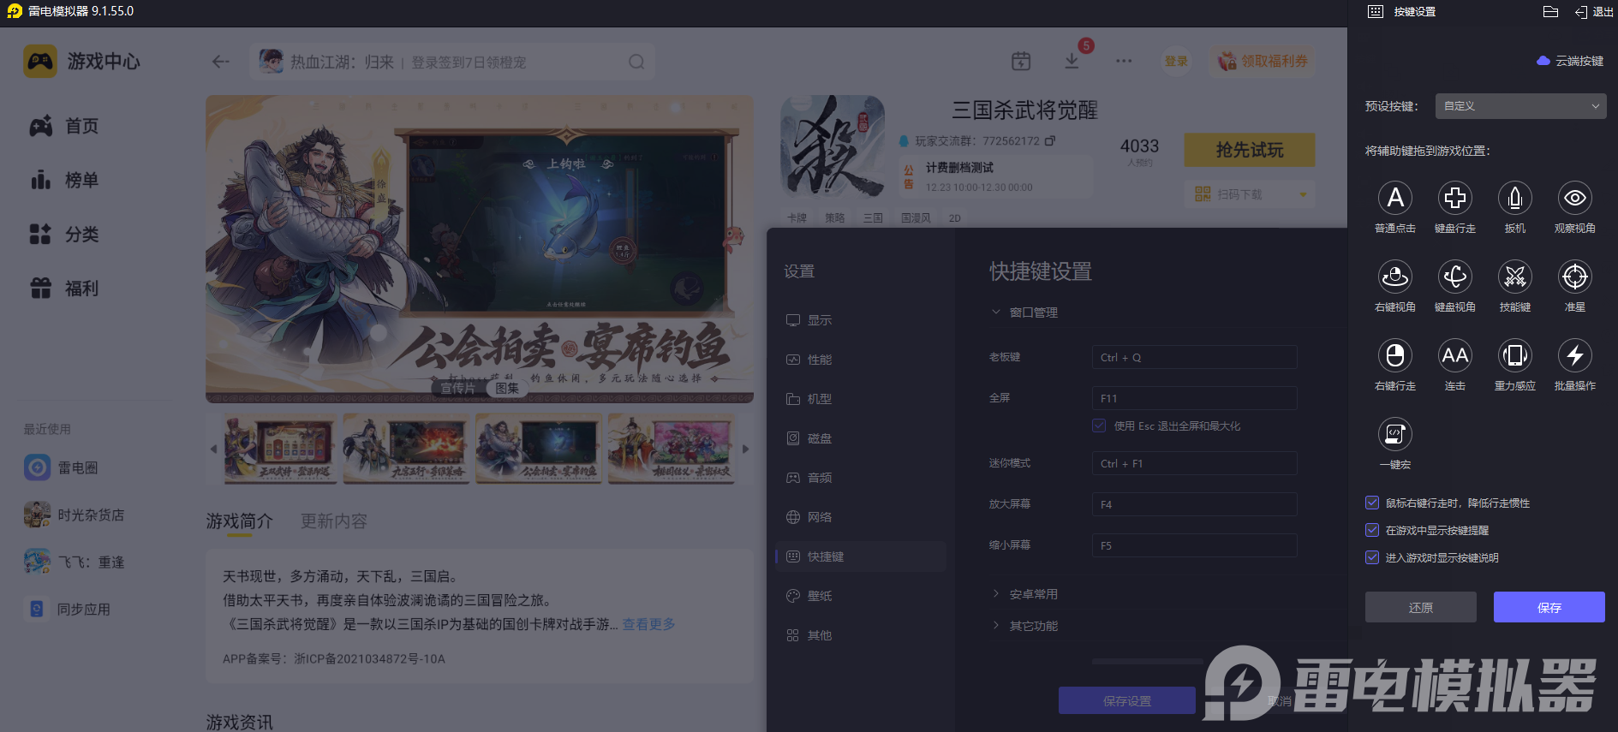Open the three-dot more menu
The width and height of the screenshot is (1618, 732).
click(1124, 61)
